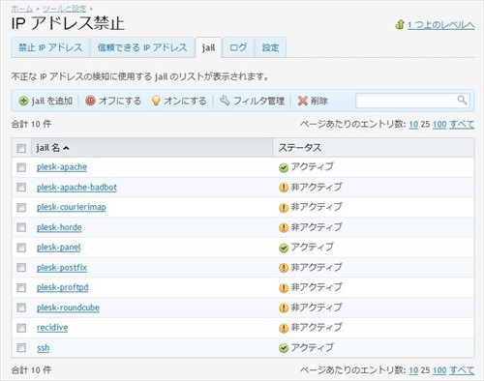
Task: Check the plesk-proftpd row checkbox
Action: point(21,287)
